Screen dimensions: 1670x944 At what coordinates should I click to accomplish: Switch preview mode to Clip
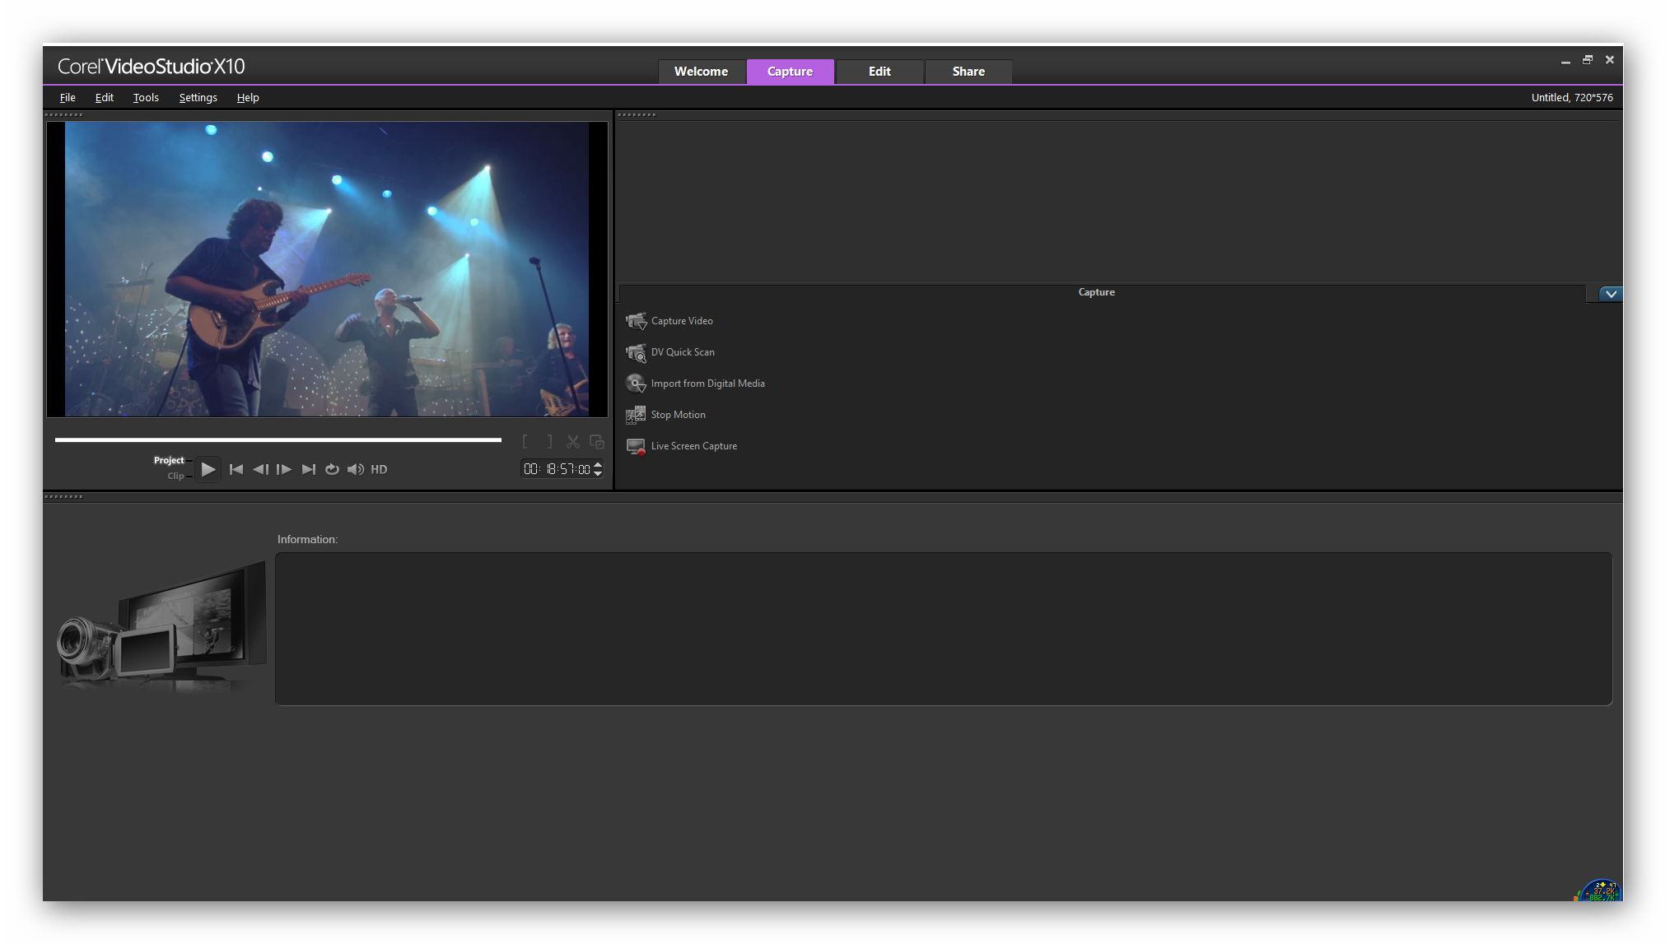click(x=175, y=476)
